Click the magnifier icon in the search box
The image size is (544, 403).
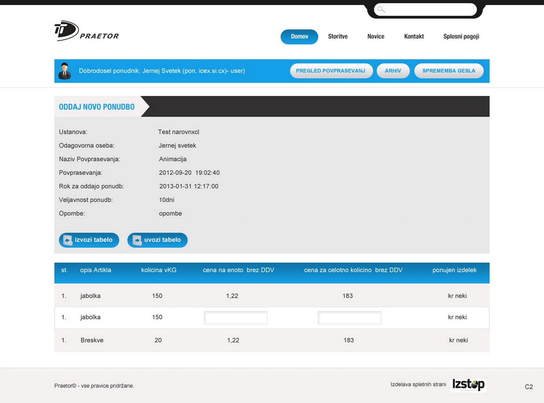tap(381, 9)
